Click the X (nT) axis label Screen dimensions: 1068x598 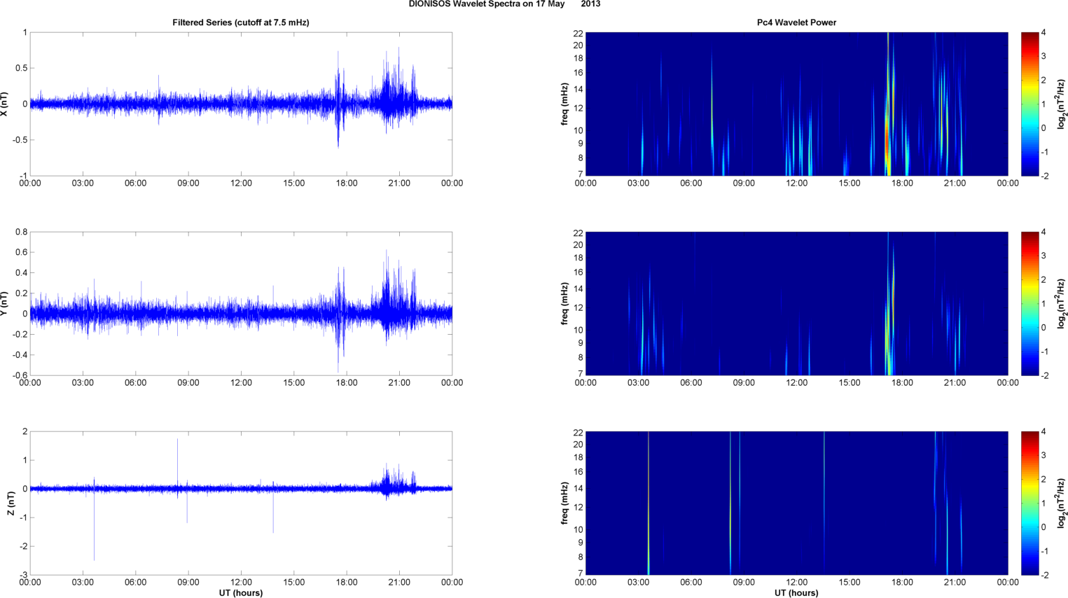tap(5, 104)
